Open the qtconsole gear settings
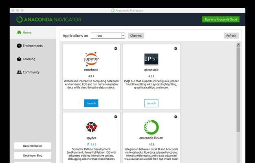Image resolution: width=255 pixels, height=163 pixels. 176,48
